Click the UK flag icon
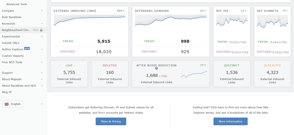The width and height of the screenshot is (294, 135). point(6,104)
